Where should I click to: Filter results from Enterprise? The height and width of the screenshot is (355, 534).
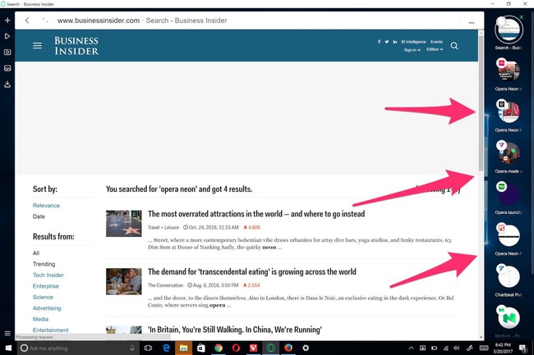[46, 286]
